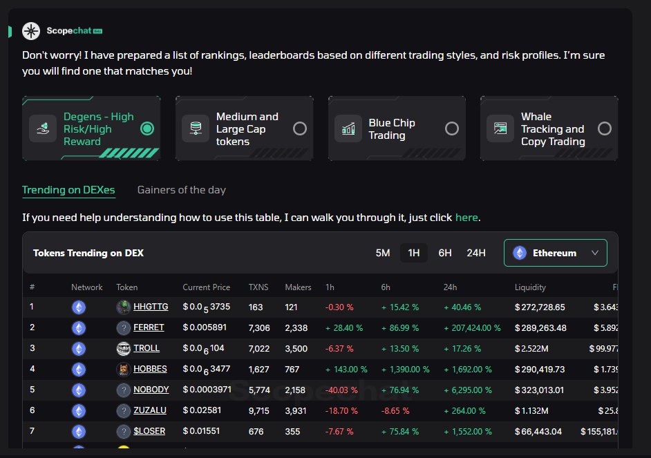Click the Scopechat logo icon
651x458 pixels.
(30, 30)
